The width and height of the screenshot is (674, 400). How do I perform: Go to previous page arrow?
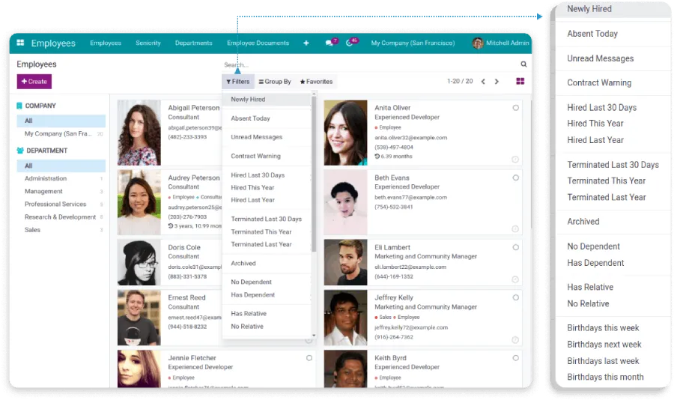click(483, 81)
